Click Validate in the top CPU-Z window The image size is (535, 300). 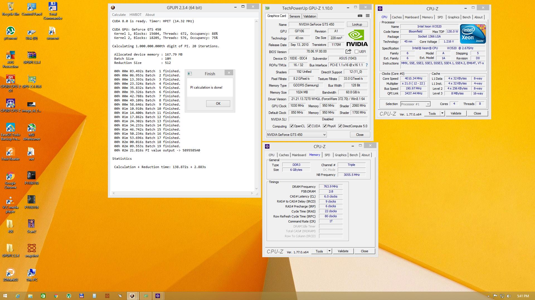click(456, 113)
